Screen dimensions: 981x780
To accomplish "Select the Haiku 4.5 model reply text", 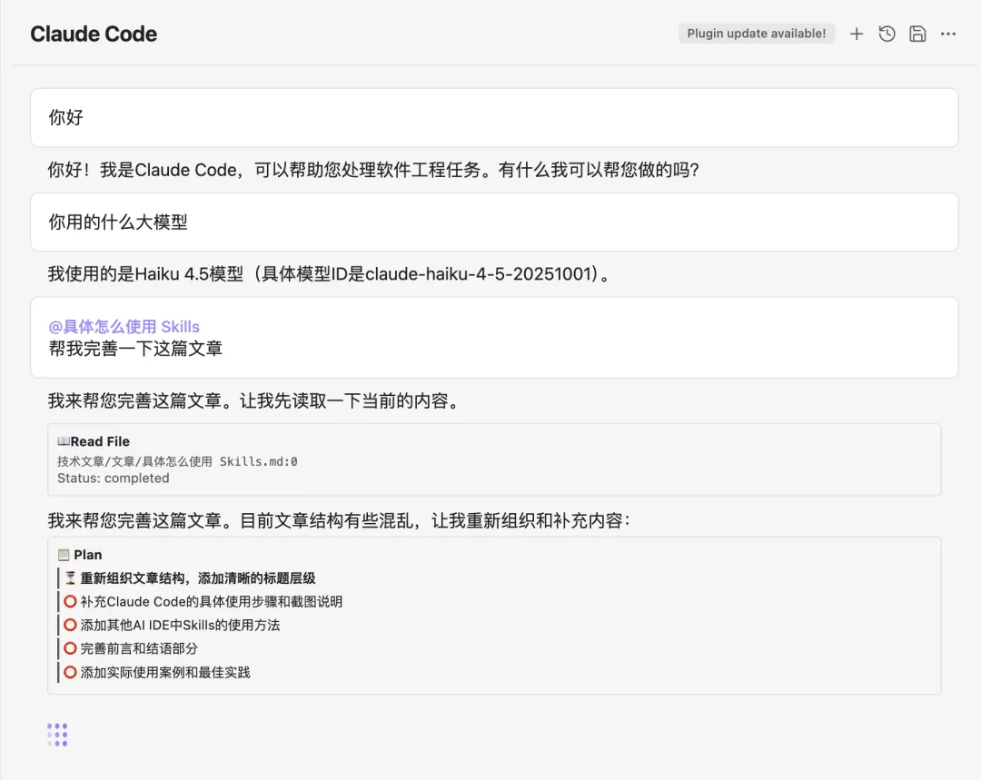I will (x=329, y=274).
